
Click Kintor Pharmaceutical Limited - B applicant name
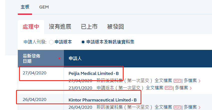coord(102,100)
